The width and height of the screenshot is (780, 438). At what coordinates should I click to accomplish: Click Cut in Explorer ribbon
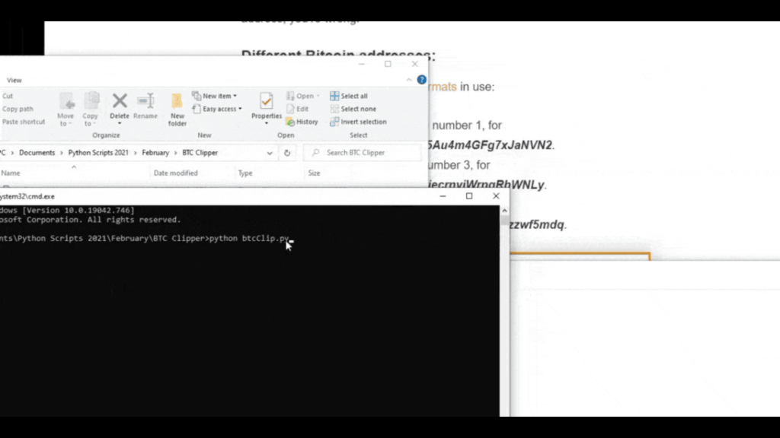point(8,96)
